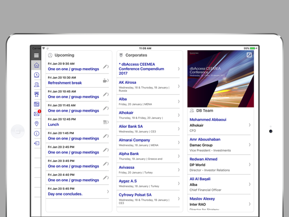Open the info icon in sidebar
The image size is (289, 217).
pos(37,134)
